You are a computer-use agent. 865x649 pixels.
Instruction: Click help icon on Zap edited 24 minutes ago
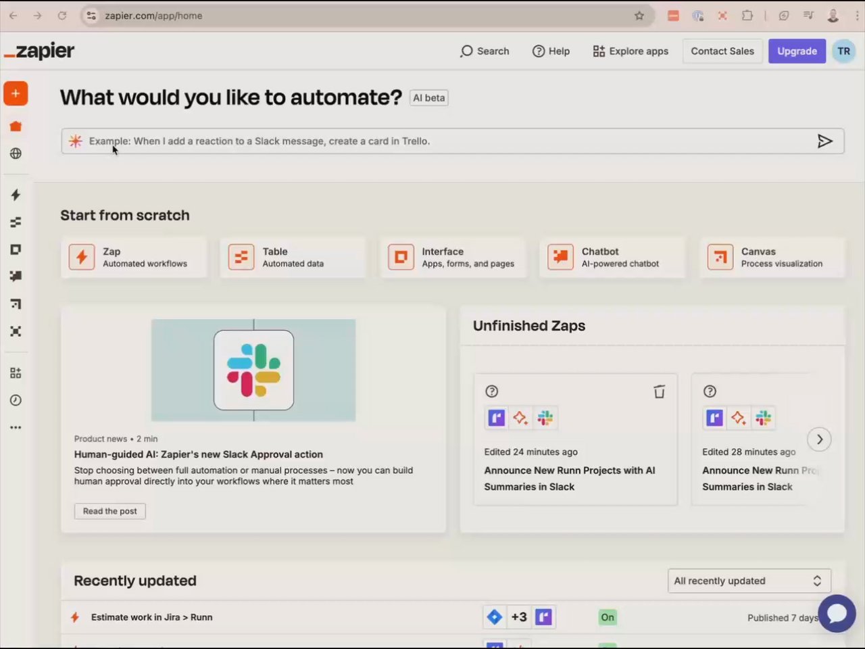[x=492, y=391]
